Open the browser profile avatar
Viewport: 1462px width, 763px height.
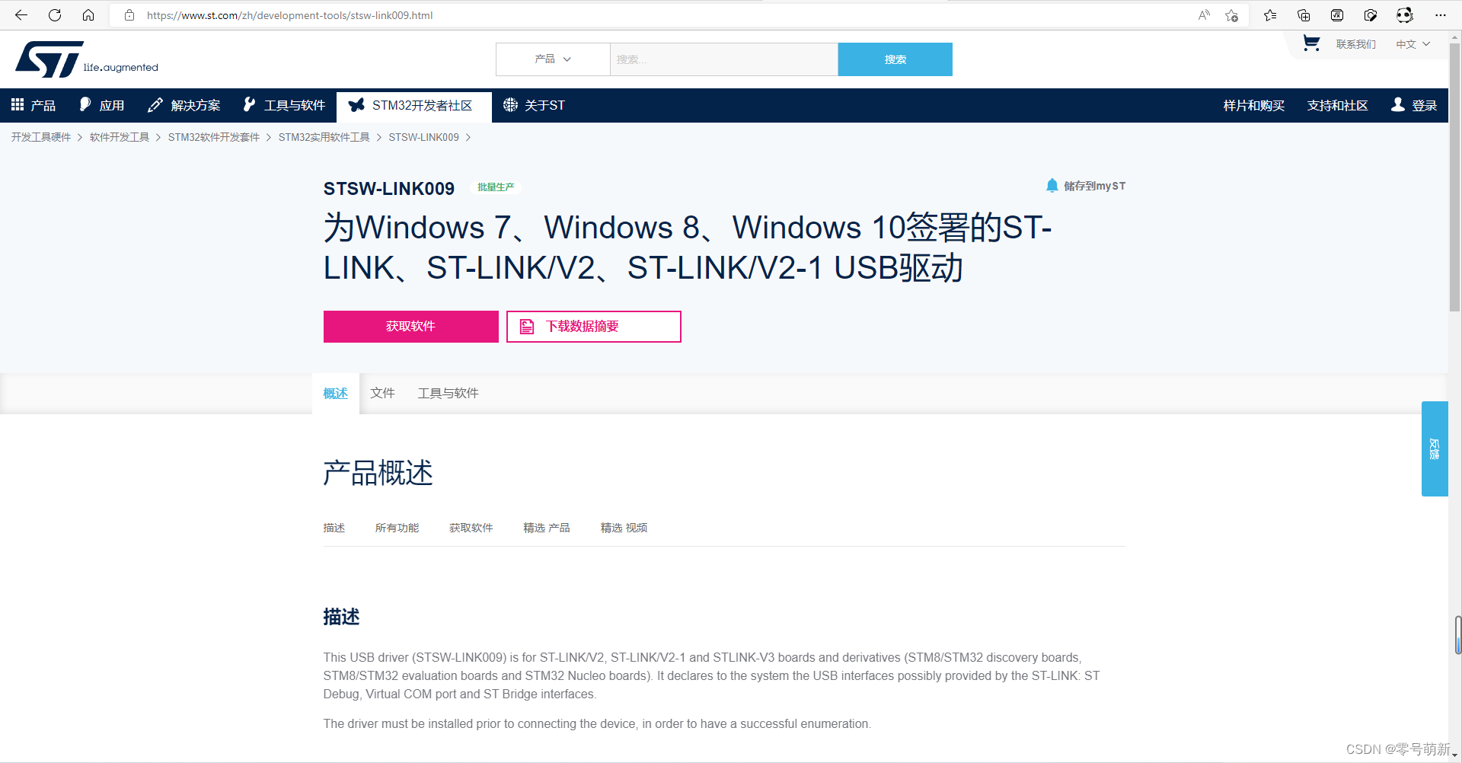(1405, 15)
